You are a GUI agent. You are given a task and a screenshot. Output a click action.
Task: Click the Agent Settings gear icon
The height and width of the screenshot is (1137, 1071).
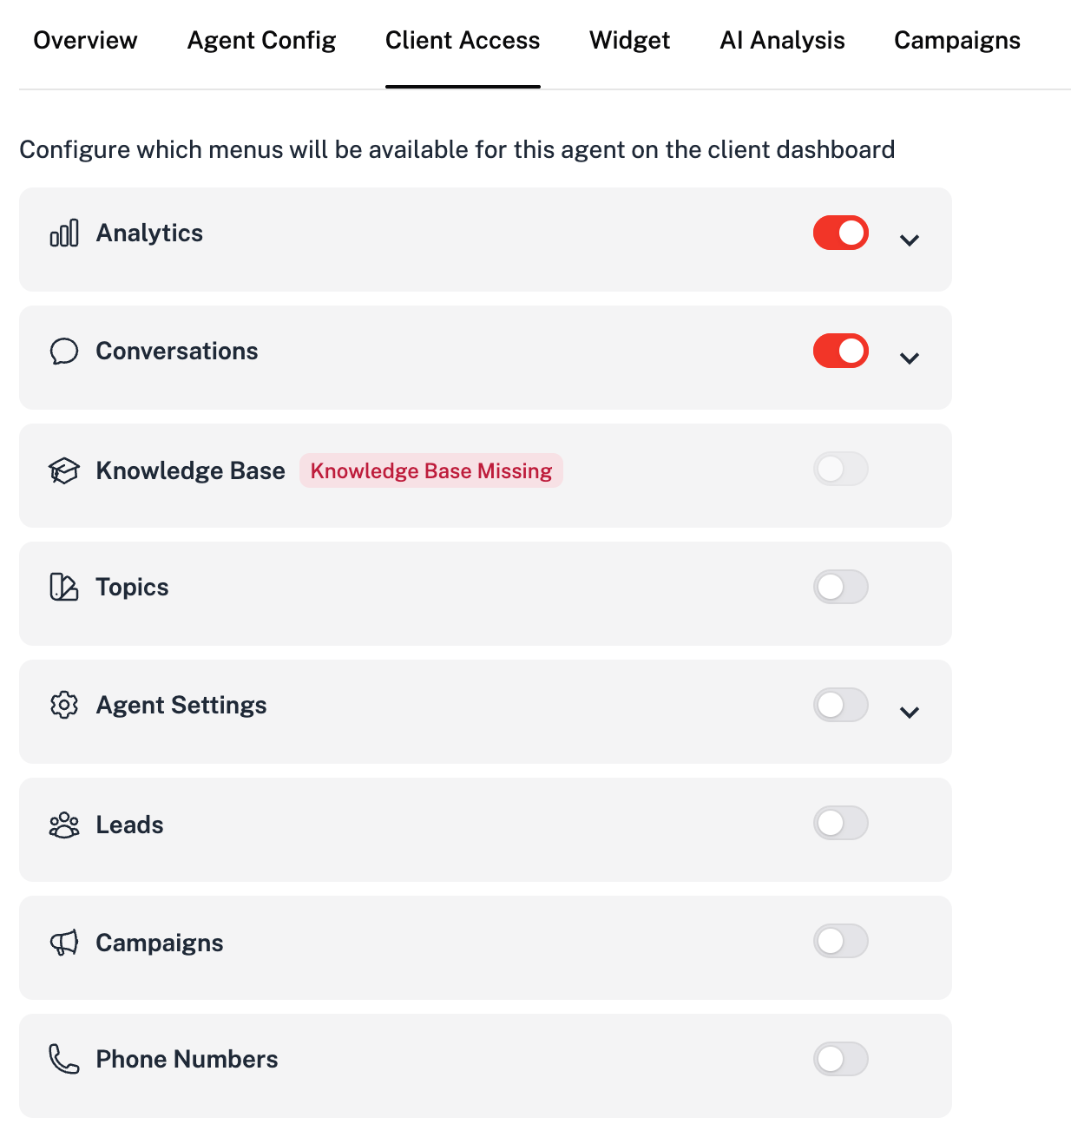coord(64,705)
